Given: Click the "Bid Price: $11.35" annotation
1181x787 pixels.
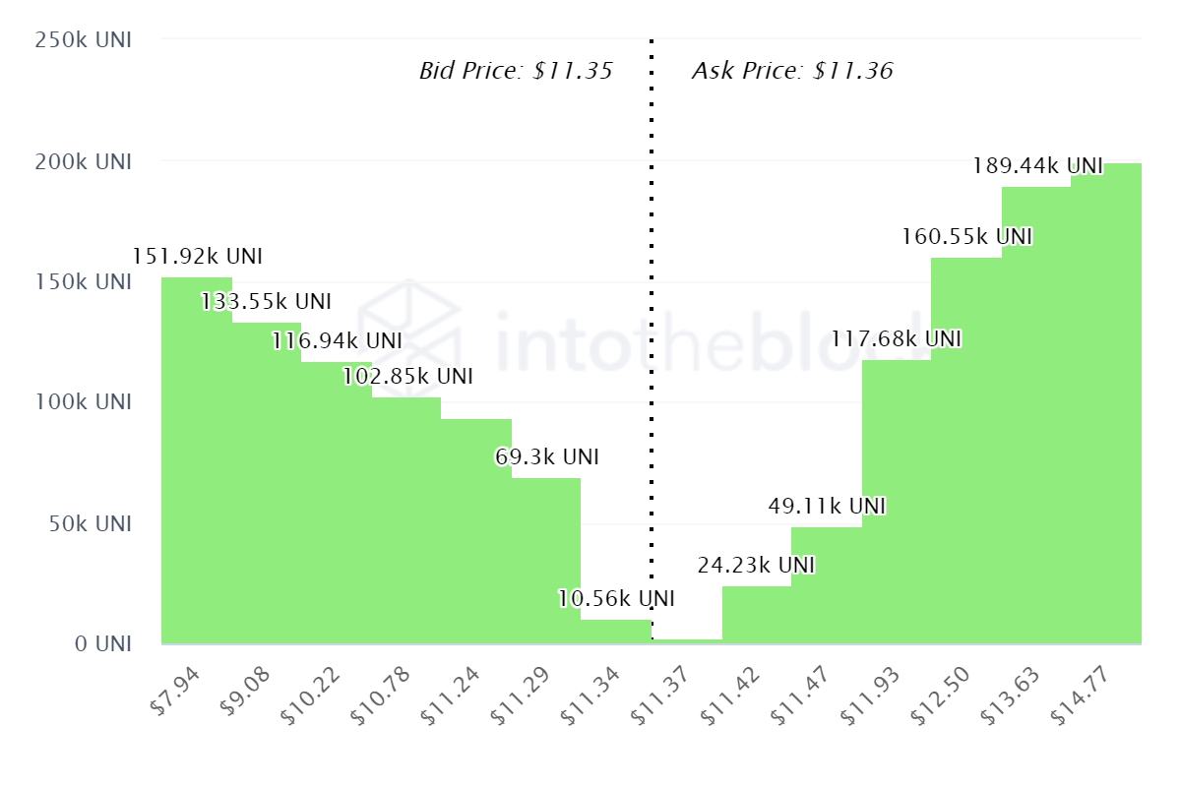Looking at the screenshot, I should [516, 71].
